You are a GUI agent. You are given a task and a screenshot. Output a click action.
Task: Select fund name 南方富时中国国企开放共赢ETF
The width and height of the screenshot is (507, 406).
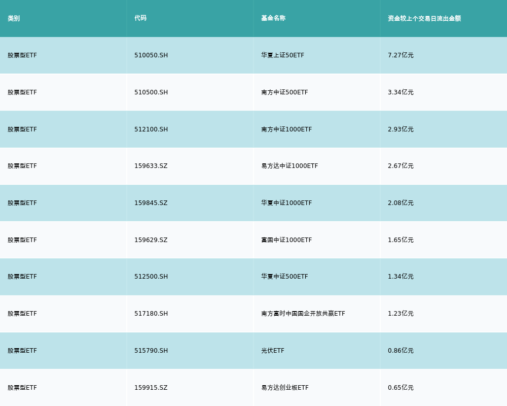[x=303, y=314]
